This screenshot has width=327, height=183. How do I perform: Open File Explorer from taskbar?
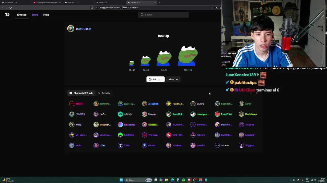(167, 180)
